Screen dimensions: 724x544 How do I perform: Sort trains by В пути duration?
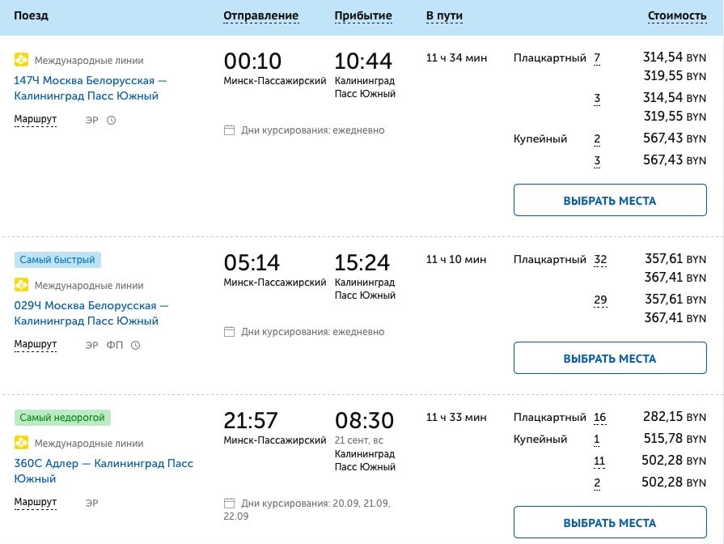444,15
